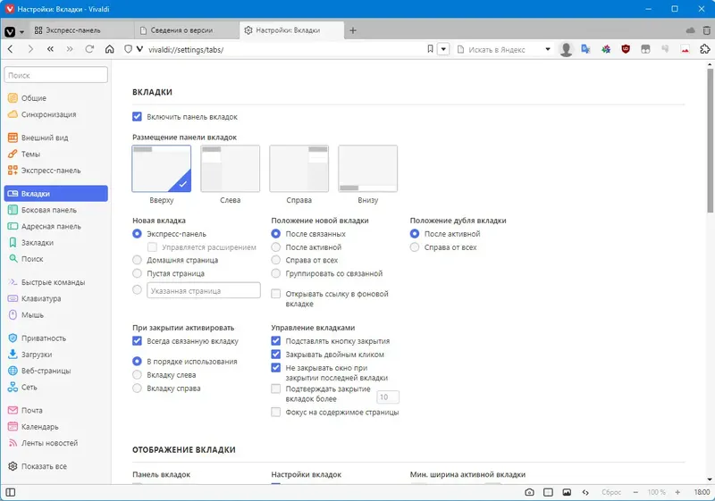Open the address field dropdown arrow
715x501 pixels.
443,49
